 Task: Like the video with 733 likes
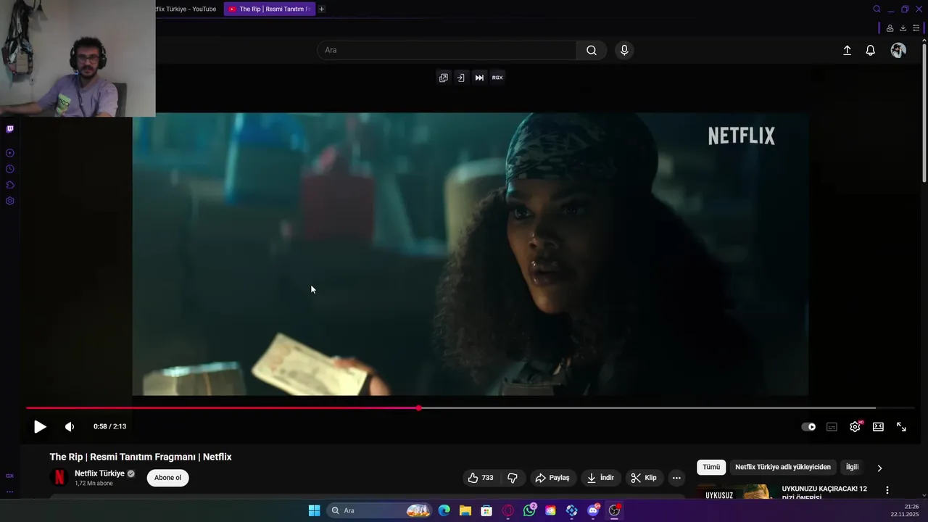pyautogui.click(x=481, y=478)
